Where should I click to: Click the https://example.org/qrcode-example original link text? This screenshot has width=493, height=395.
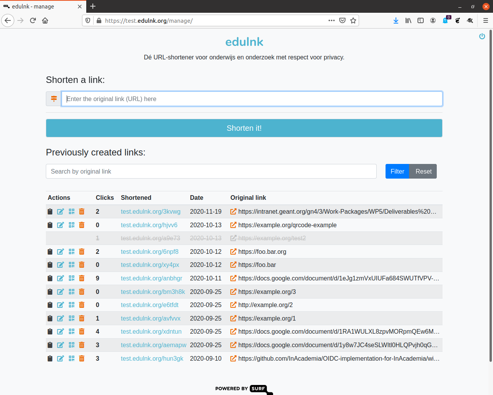tap(287, 225)
